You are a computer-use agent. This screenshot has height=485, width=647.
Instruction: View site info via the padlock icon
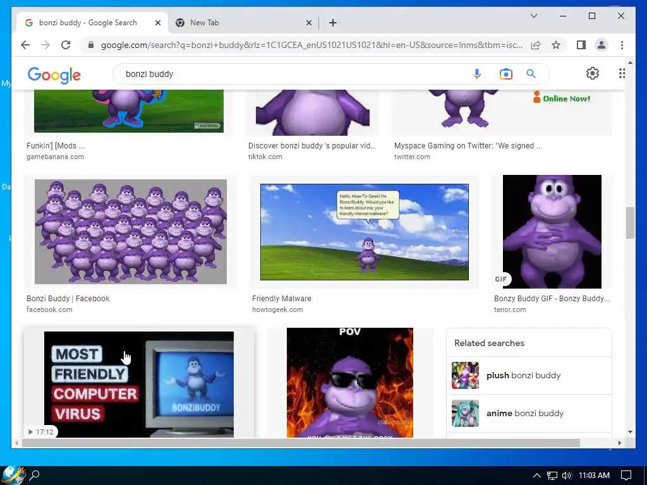click(x=91, y=45)
